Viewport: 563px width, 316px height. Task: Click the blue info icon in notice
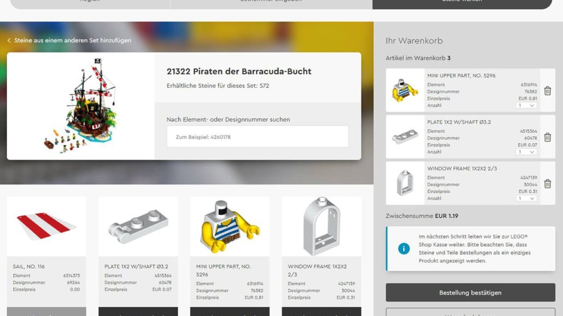(x=403, y=248)
